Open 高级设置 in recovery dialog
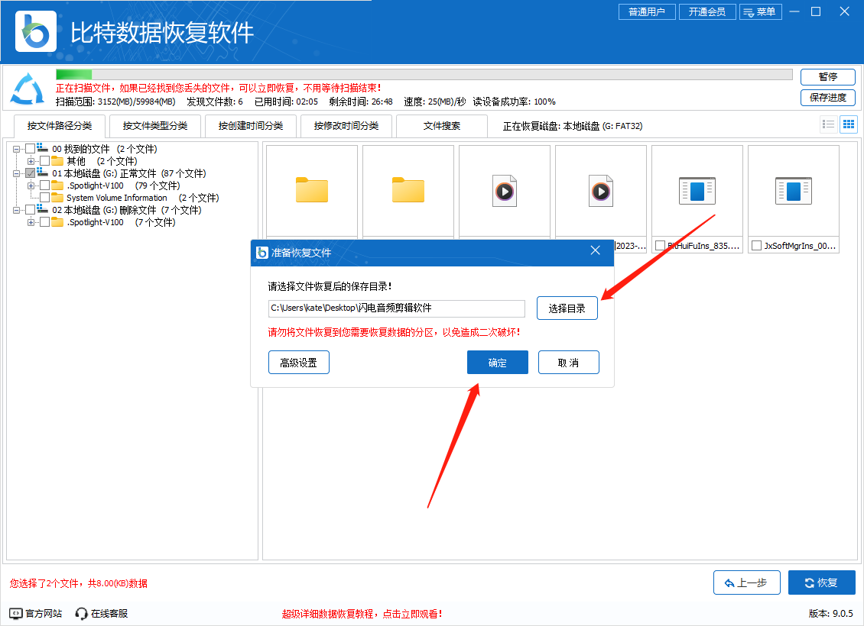864x626 pixels. [298, 362]
